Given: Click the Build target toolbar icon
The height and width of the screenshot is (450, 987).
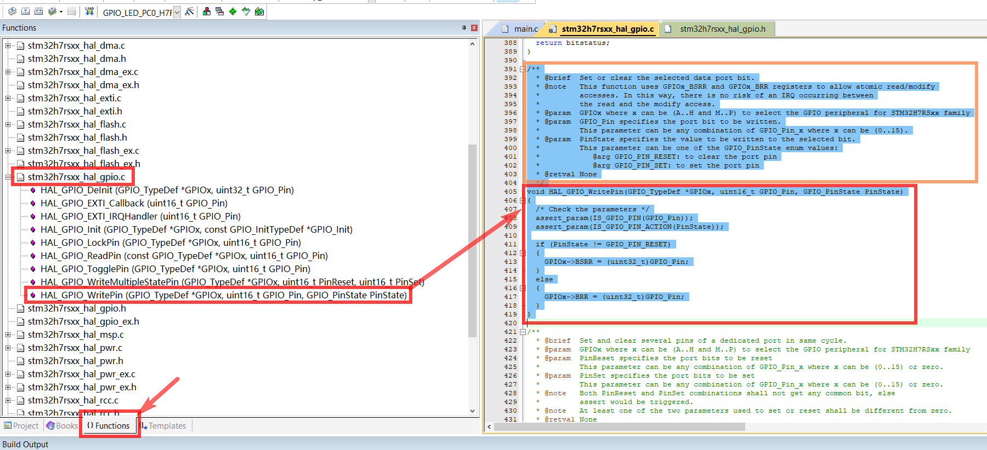Looking at the screenshot, I should pyautogui.click(x=25, y=11).
